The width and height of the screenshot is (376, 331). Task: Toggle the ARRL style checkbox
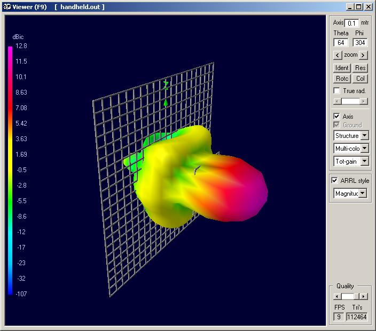(335, 181)
